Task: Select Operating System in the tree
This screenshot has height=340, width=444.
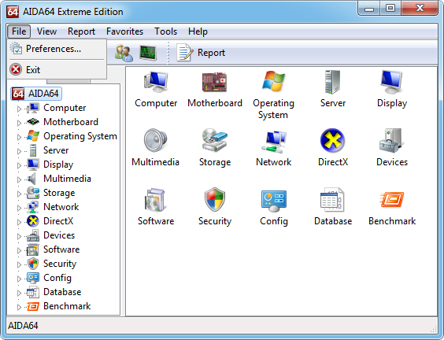Action: pos(80,136)
